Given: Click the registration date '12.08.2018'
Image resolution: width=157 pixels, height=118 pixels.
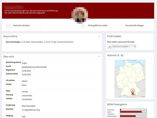Looking at the screenshot, I should pos(26,71).
